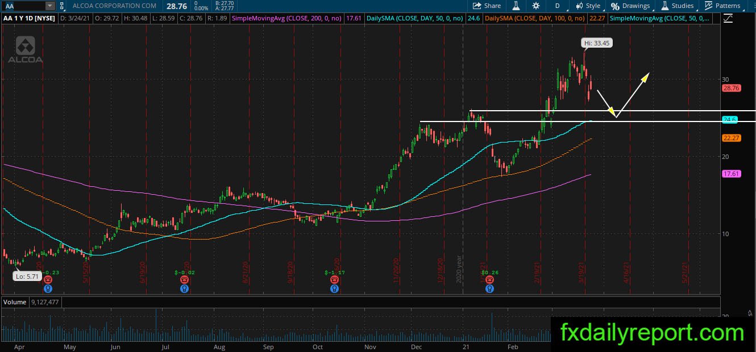Click the 6/19/20 expiration date marker
The height and width of the screenshot is (352, 756).
142,273
